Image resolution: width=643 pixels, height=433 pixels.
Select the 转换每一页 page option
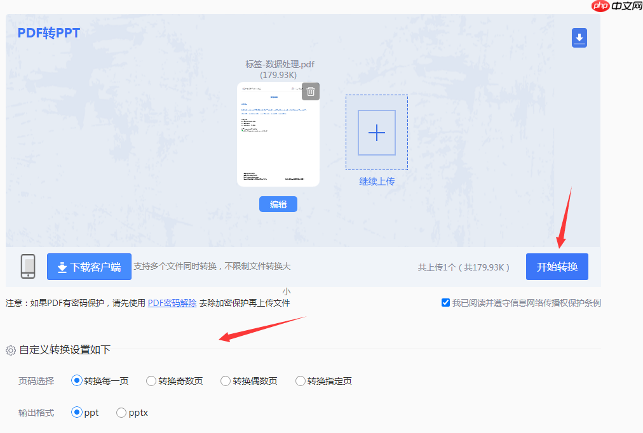(x=76, y=381)
